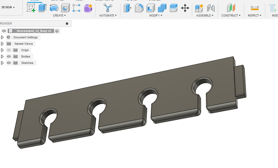Expand the Document Settings node
Image resolution: width=278 pixels, height=168 pixels.
click(2, 37)
